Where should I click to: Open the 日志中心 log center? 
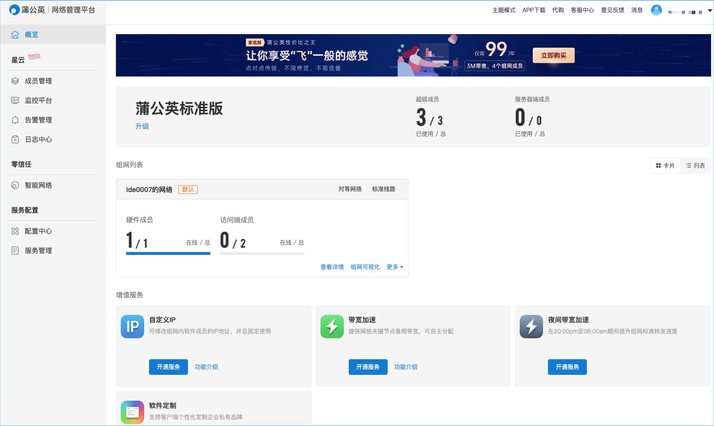click(x=38, y=139)
